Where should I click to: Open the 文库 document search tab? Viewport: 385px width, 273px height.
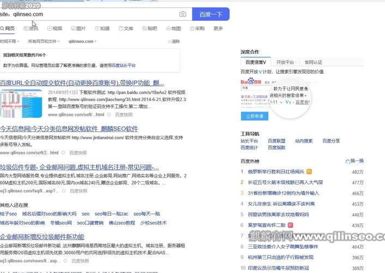(125, 28)
